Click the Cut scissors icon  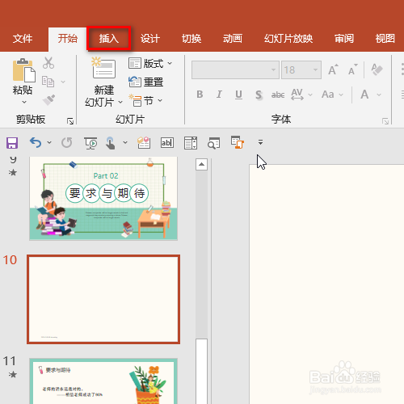pyautogui.click(x=48, y=63)
